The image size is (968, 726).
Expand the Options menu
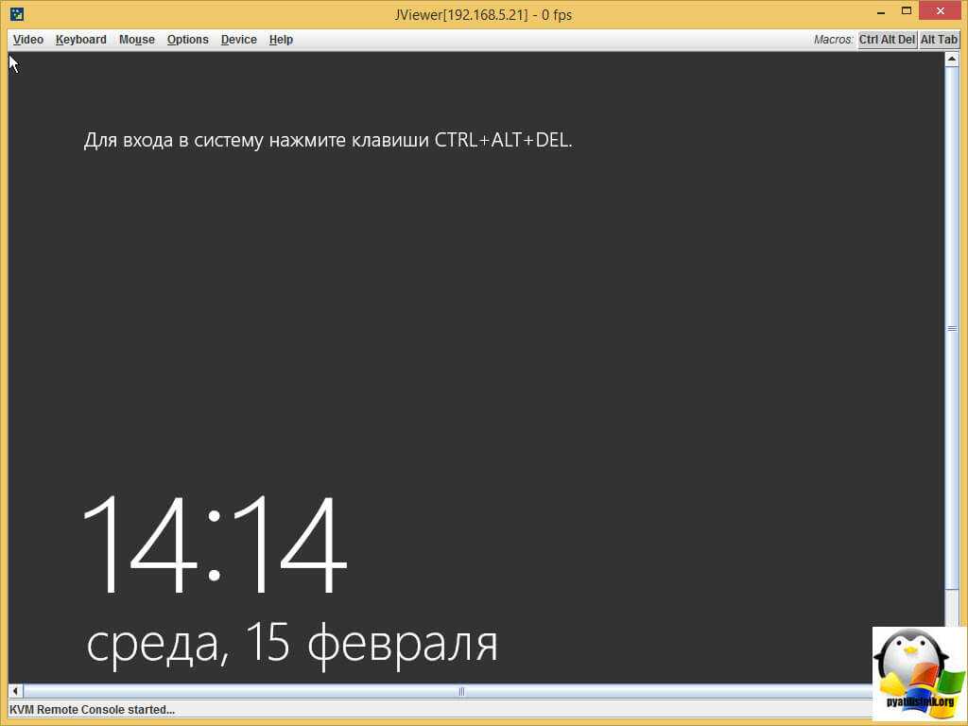coord(187,40)
